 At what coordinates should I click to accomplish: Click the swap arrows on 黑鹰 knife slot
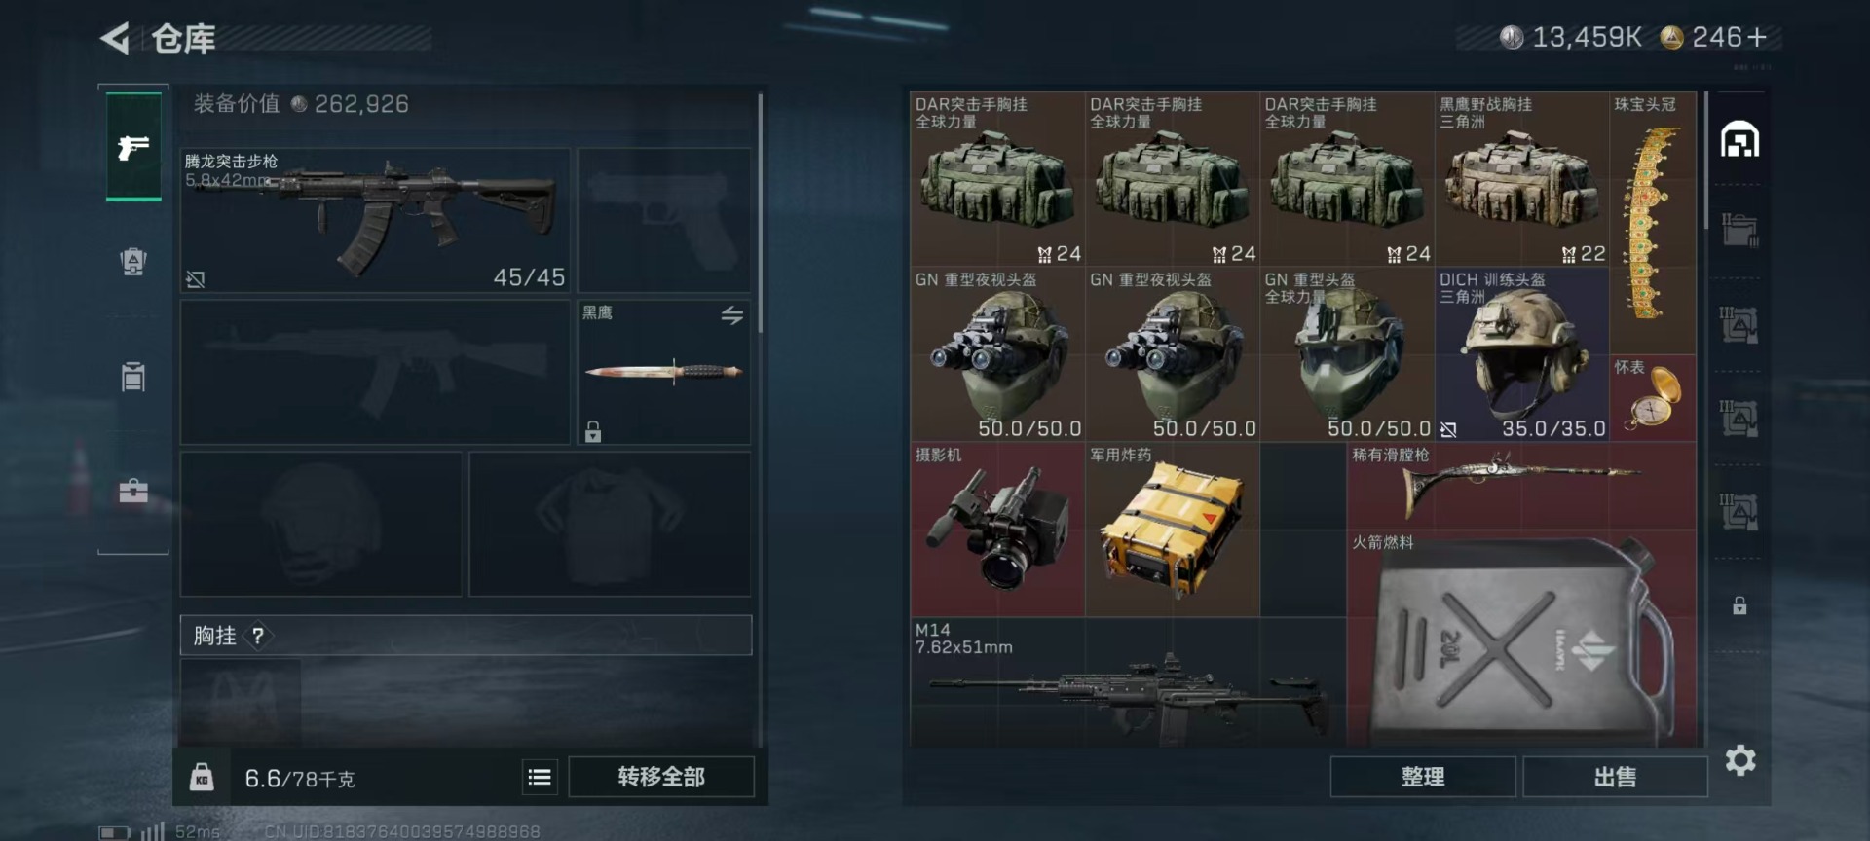[732, 315]
